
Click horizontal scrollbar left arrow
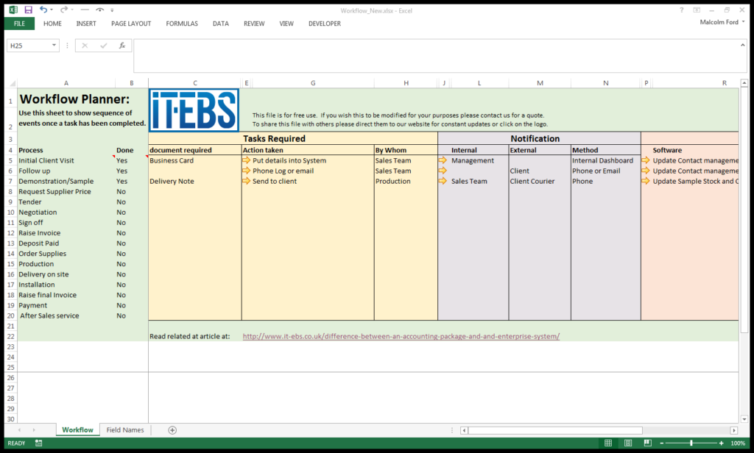(x=464, y=430)
